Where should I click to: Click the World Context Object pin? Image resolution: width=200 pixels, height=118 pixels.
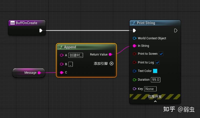click(x=135, y=38)
